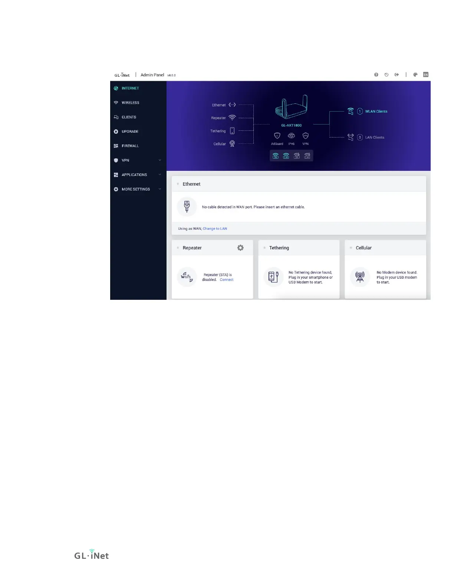454x587 pixels.
Task: Open WLAN Clients link
Action: (x=376, y=112)
